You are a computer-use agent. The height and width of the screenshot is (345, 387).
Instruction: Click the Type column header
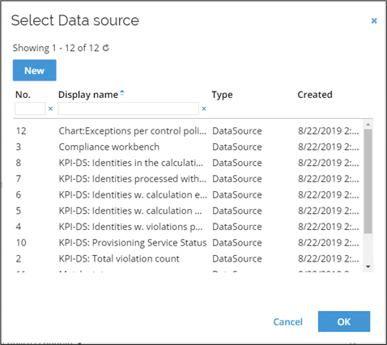pos(222,95)
